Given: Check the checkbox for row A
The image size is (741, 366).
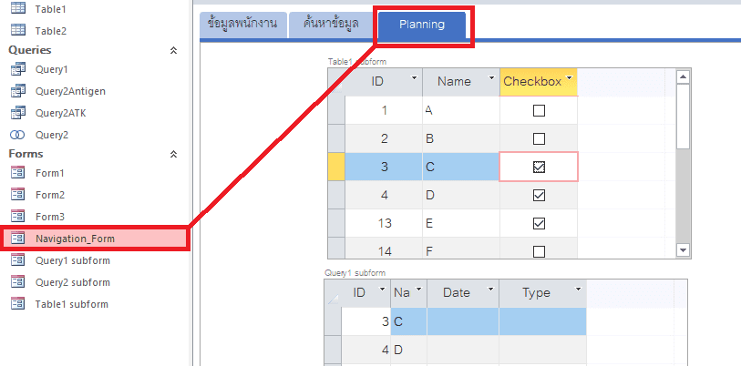Looking at the screenshot, I should tap(539, 110).
